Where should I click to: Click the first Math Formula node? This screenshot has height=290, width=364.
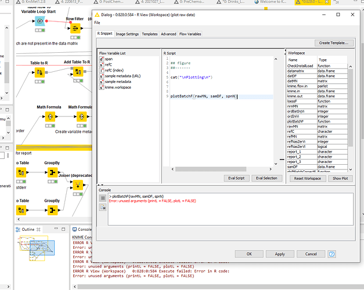[x=50, y=117]
